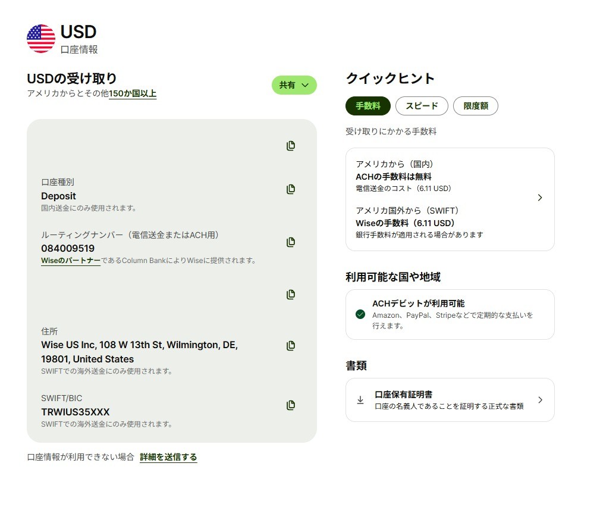Click the US flag icon

click(41, 38)
